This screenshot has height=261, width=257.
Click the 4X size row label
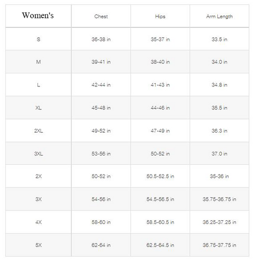[39, 222]
